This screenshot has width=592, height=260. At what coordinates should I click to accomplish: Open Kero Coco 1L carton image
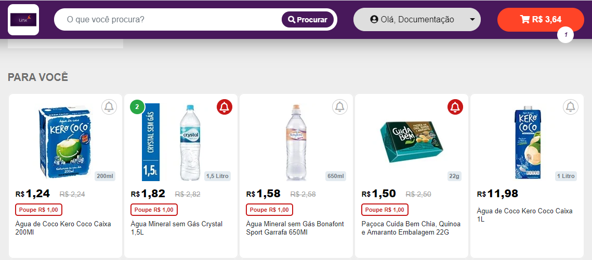pos(527,143)
